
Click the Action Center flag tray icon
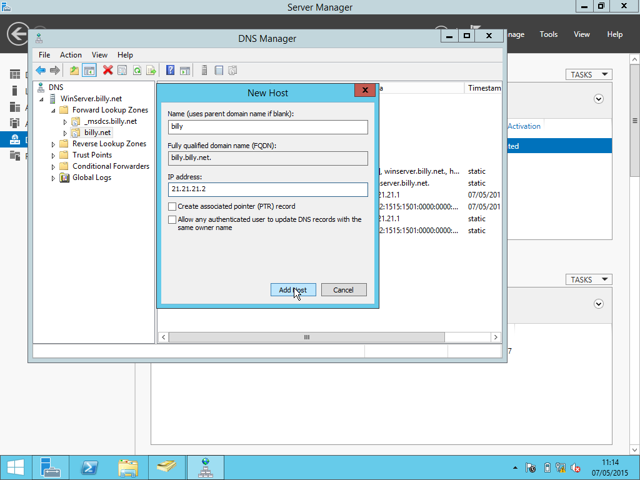tap(531, 467)
